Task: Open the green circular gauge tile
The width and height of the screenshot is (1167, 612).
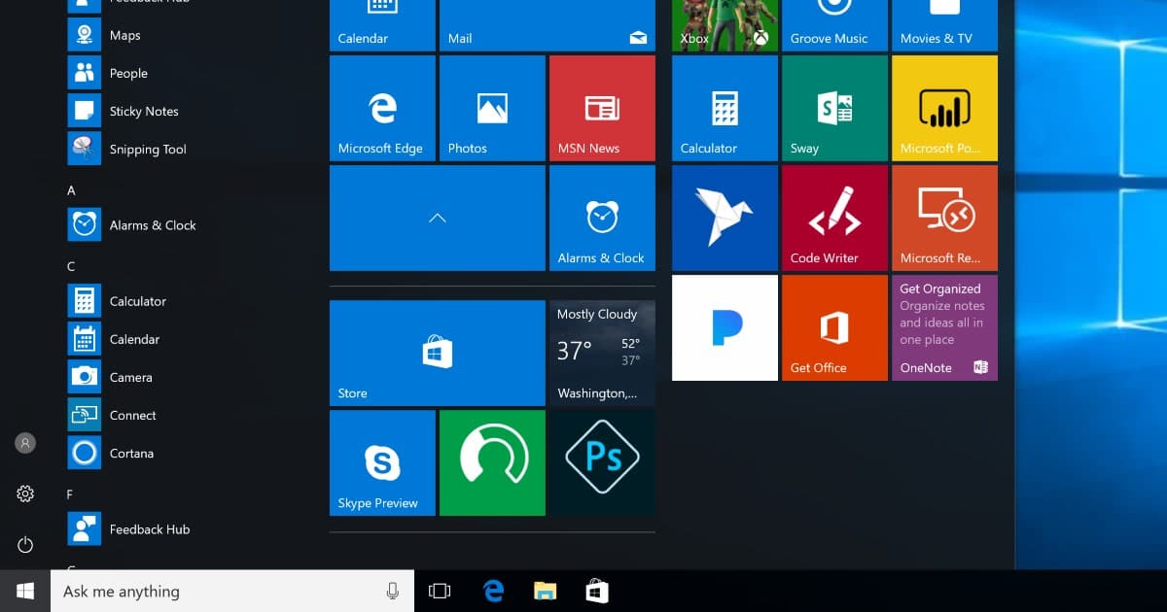Action: tap(492, 462)
